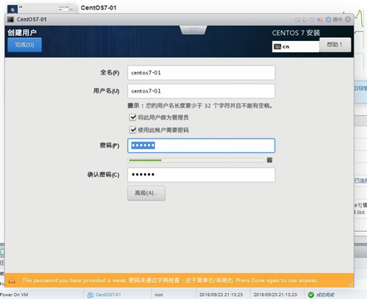Viewport: 367px width, 299px height.
Task: Click the CentOS7-01 background tab title
Action: 98,7
